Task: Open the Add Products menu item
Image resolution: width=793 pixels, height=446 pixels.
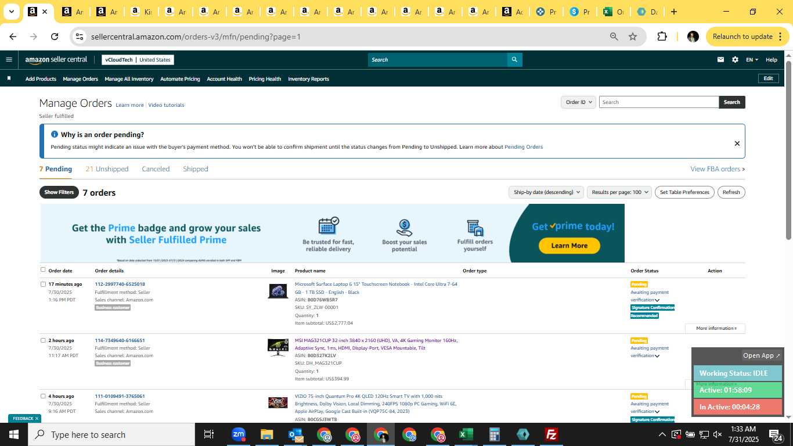Action: click(41, 79)
